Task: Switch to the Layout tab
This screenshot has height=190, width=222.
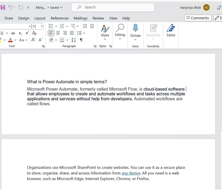Action: (x=40, y=18)
